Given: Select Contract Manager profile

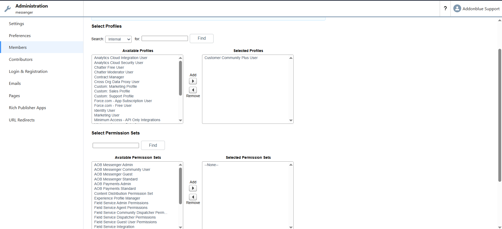Looking at the screenshot, I should pyautogui.click(x=109, y=77).
